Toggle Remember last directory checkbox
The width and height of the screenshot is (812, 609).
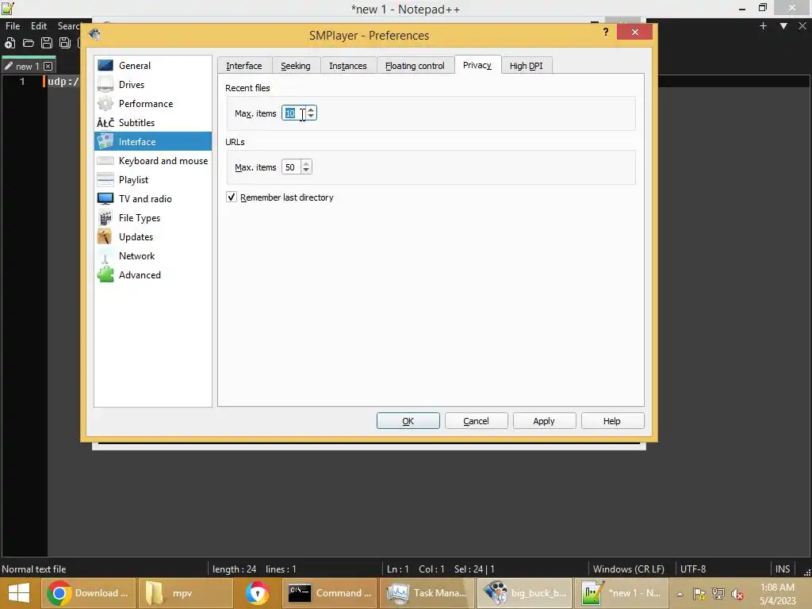click(x=232, y=197)
